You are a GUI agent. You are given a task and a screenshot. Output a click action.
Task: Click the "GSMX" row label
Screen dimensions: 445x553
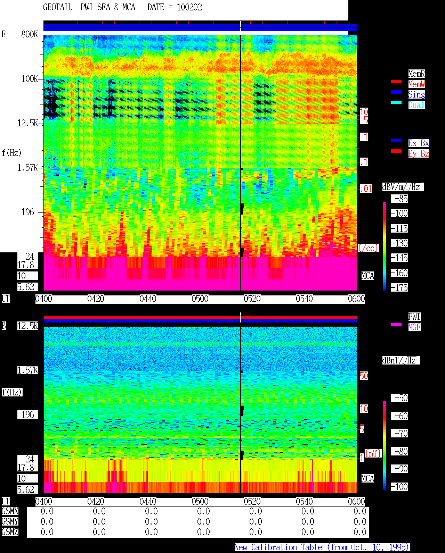point(10,511)
